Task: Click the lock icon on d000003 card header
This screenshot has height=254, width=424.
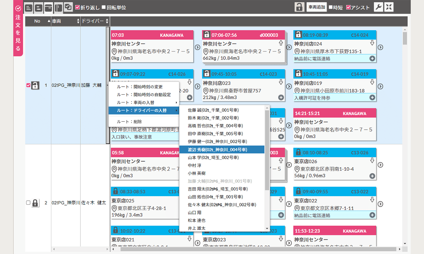Action: pos(207,34)
